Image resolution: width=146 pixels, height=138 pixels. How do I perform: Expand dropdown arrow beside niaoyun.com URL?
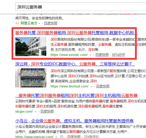coord(57,137)
